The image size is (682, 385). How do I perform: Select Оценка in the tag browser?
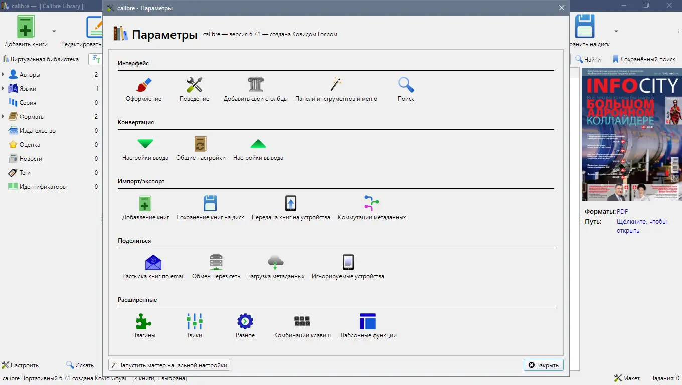tap(30, 145)
